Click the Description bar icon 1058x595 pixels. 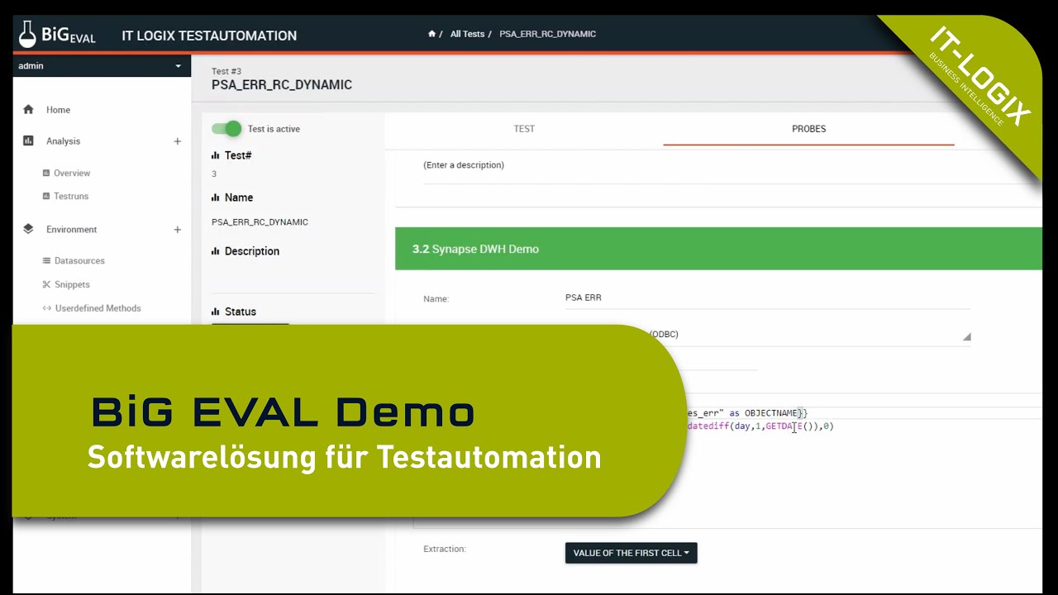[x=216, y=251]
